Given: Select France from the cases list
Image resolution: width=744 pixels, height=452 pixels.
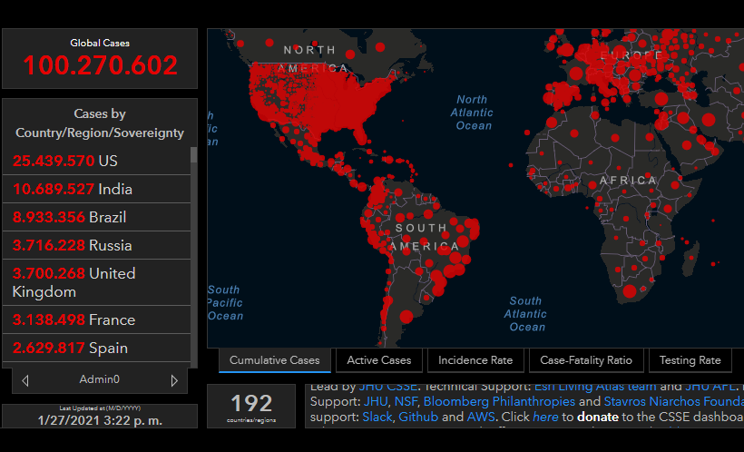Looking at the screenshot, I should (x=98, y=319).
